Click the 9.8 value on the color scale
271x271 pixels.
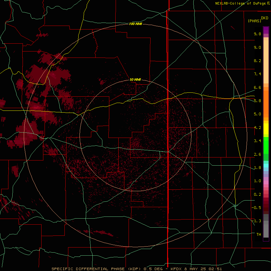257,34
